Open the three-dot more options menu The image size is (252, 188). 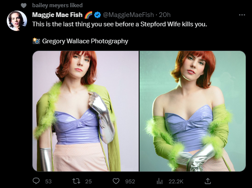242,15
